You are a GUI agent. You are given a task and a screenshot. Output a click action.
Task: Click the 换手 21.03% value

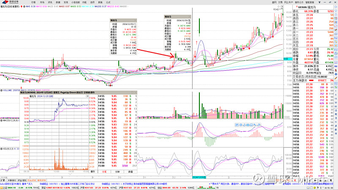coord(310,66)
